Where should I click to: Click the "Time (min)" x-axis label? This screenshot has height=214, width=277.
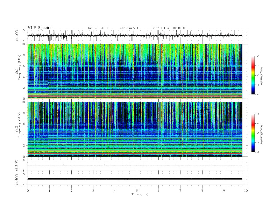[140, 194]
